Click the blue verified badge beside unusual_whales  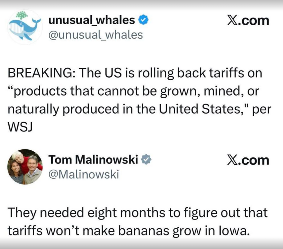[x=143, y=20]
